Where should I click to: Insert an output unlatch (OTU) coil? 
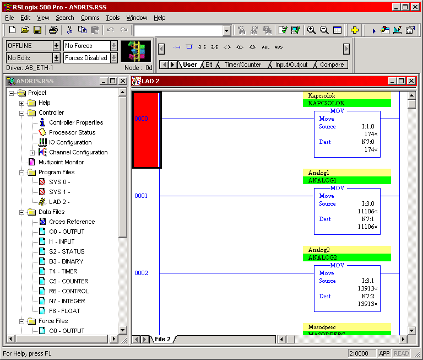pos(252,47)
